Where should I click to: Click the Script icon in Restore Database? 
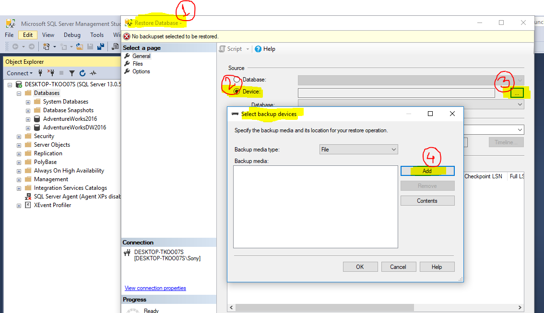(x=223, y=49)
